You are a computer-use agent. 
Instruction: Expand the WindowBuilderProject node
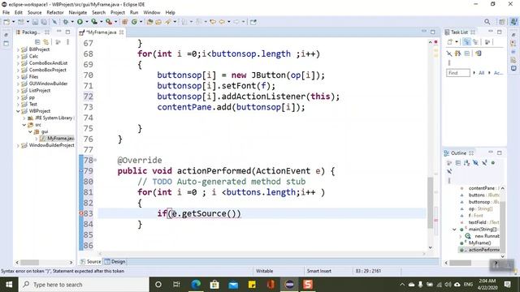click(18, 145)
